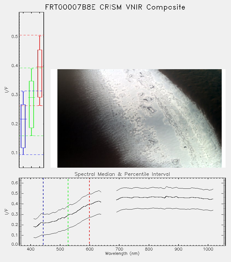Click the blue boxplot box
Screen dimensions: 231x262
(23, 126)
